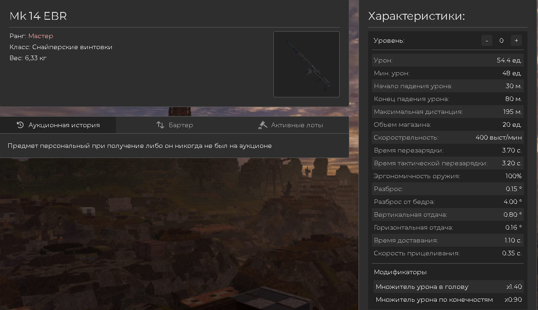Select Объем магазина 20 ед. row

(x=447, y=124)
